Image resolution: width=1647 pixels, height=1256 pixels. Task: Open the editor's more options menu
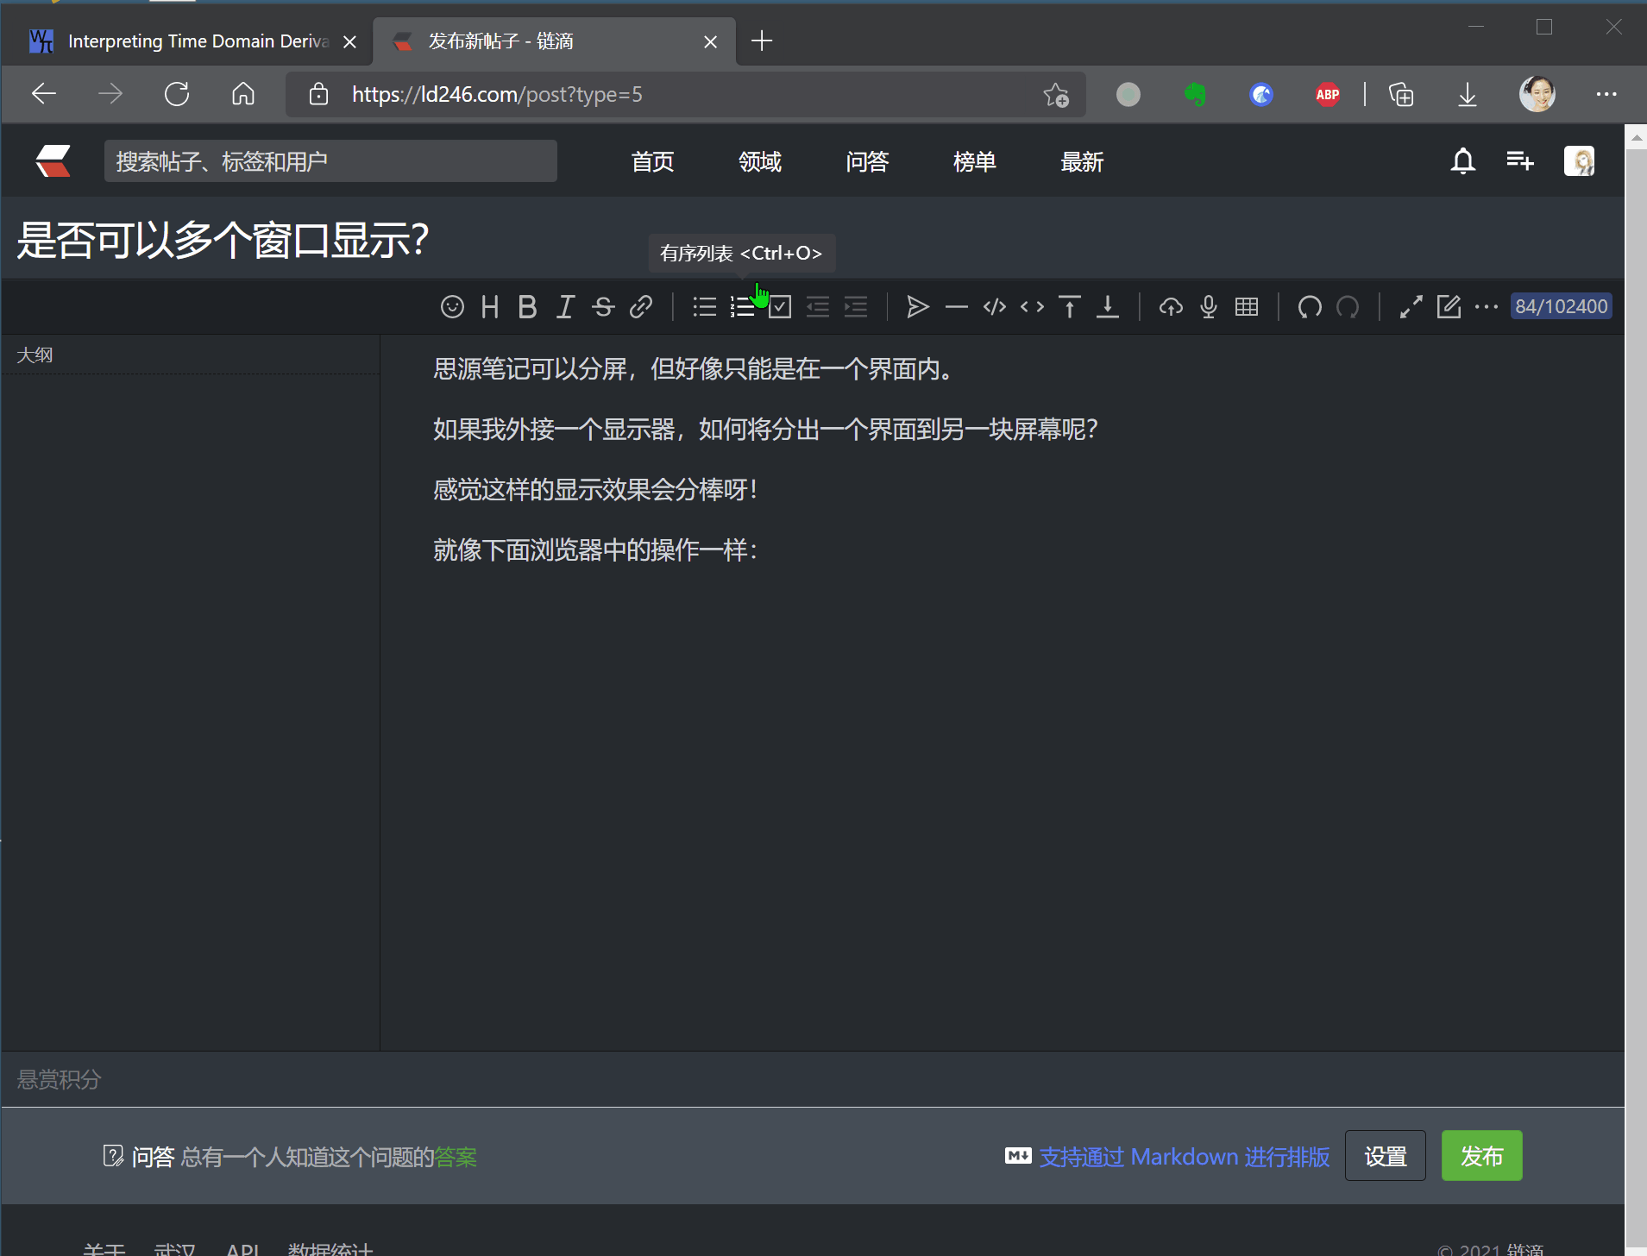tap(1488, 306)
